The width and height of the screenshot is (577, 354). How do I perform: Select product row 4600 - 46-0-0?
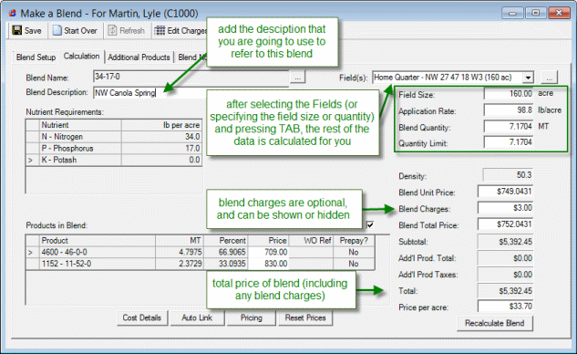[x=201, y=253]
